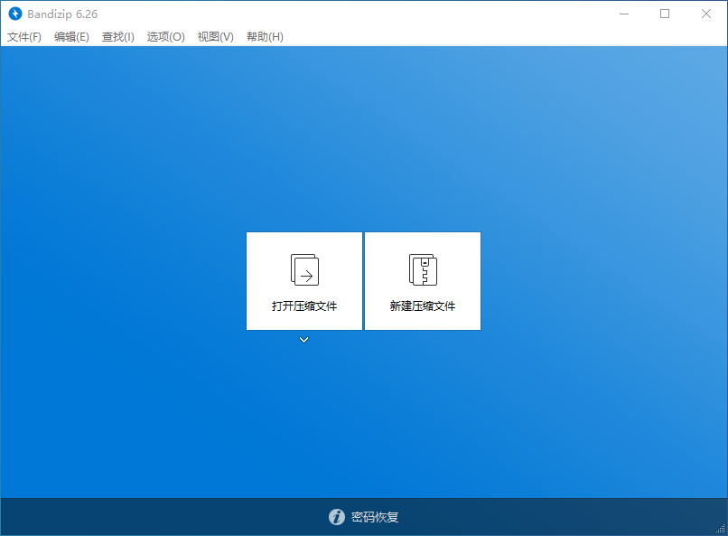Click the 打开压缩文件 tile label
Image resolution: width=728 pixels, height=536 pixels.
(303, 306)
